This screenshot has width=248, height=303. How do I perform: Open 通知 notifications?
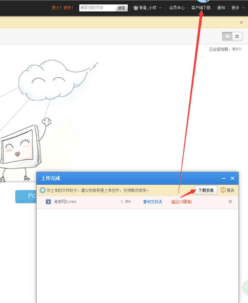tap(221, 8)
